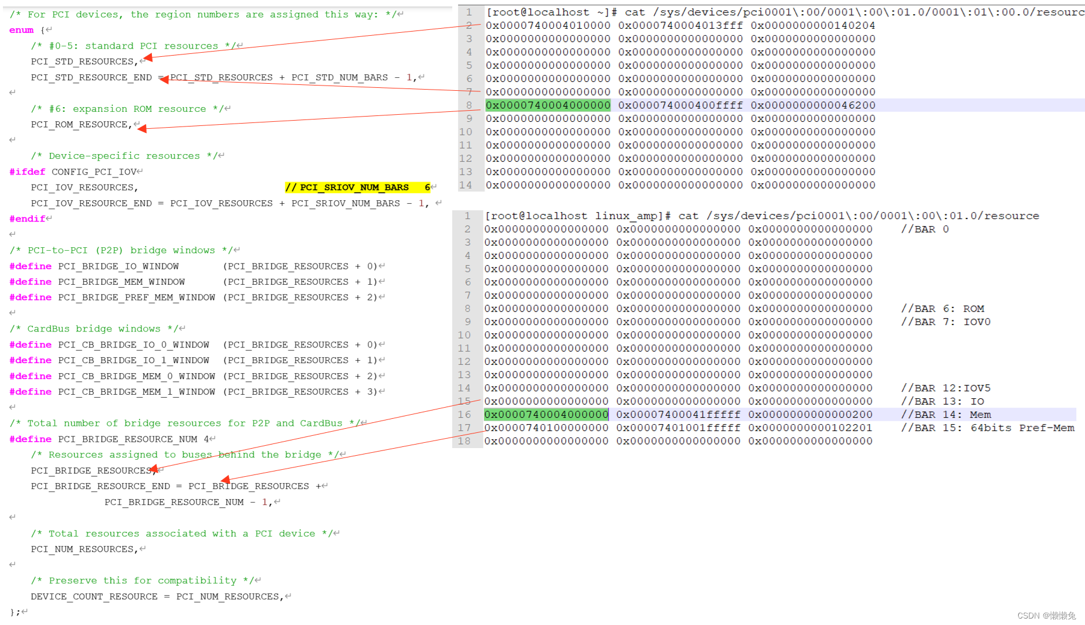1085x625 pixels.
Task: Click the //BAR 15: 64bits Pref-Mem comment
Action: click(987, 428)
